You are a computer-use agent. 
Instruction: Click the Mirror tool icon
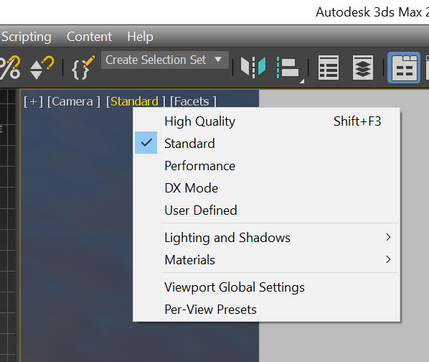(x=253, y=68)
